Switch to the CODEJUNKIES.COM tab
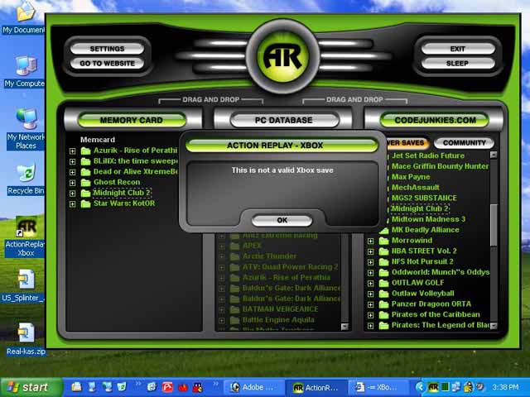 click(x=435, y=120)
